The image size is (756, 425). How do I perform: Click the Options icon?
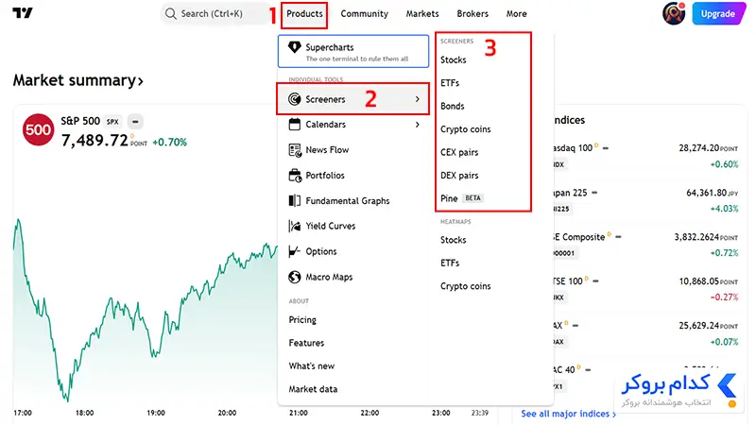point(294,251)
